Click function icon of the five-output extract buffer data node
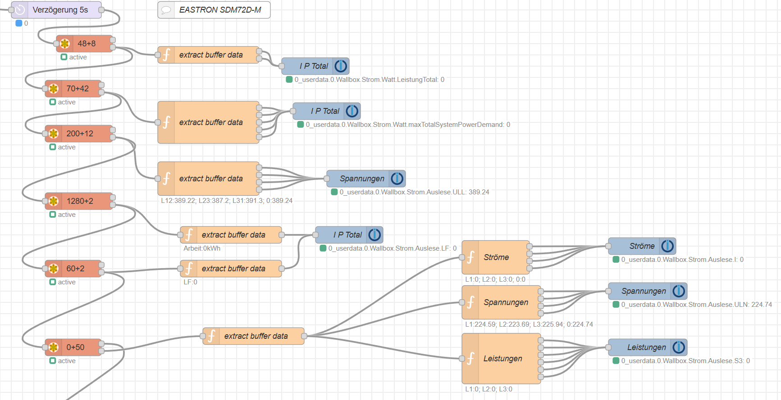 click(166, 122)
